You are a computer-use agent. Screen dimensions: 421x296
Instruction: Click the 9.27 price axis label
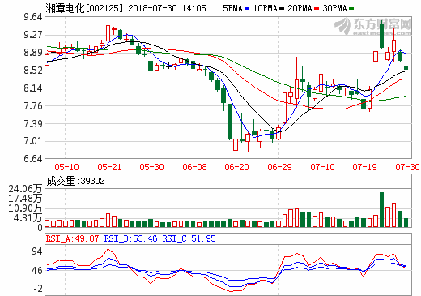33,35
